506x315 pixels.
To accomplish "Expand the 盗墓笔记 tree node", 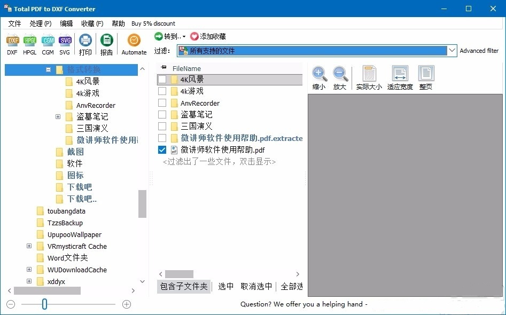I will [58, 117].
